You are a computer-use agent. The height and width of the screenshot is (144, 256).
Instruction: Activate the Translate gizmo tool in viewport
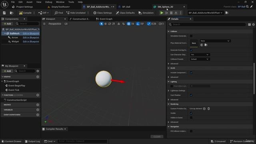106,24
